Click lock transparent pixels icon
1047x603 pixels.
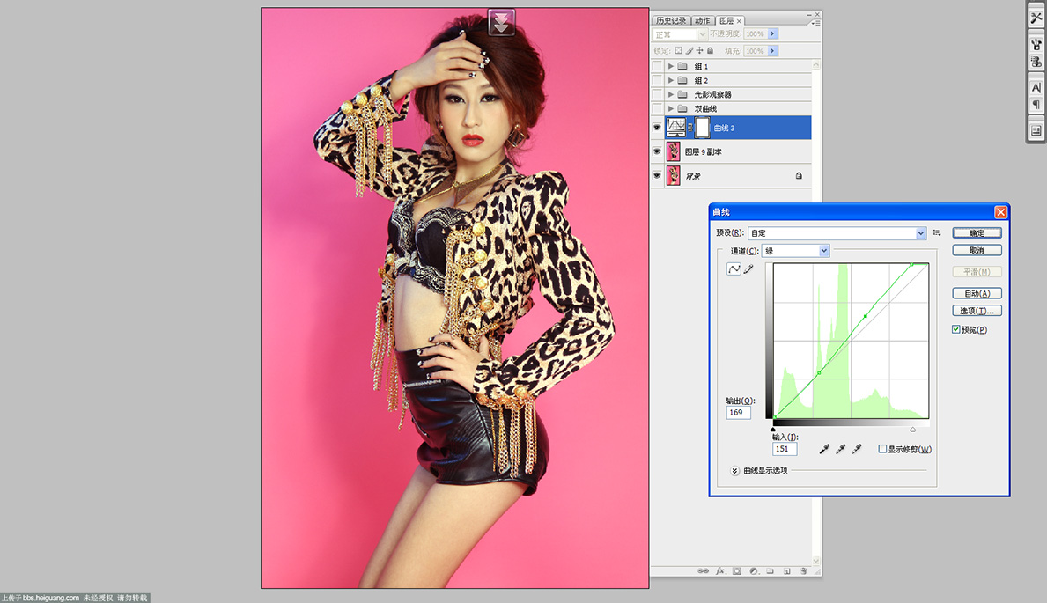pyautogui.click(x=678, y=51)
